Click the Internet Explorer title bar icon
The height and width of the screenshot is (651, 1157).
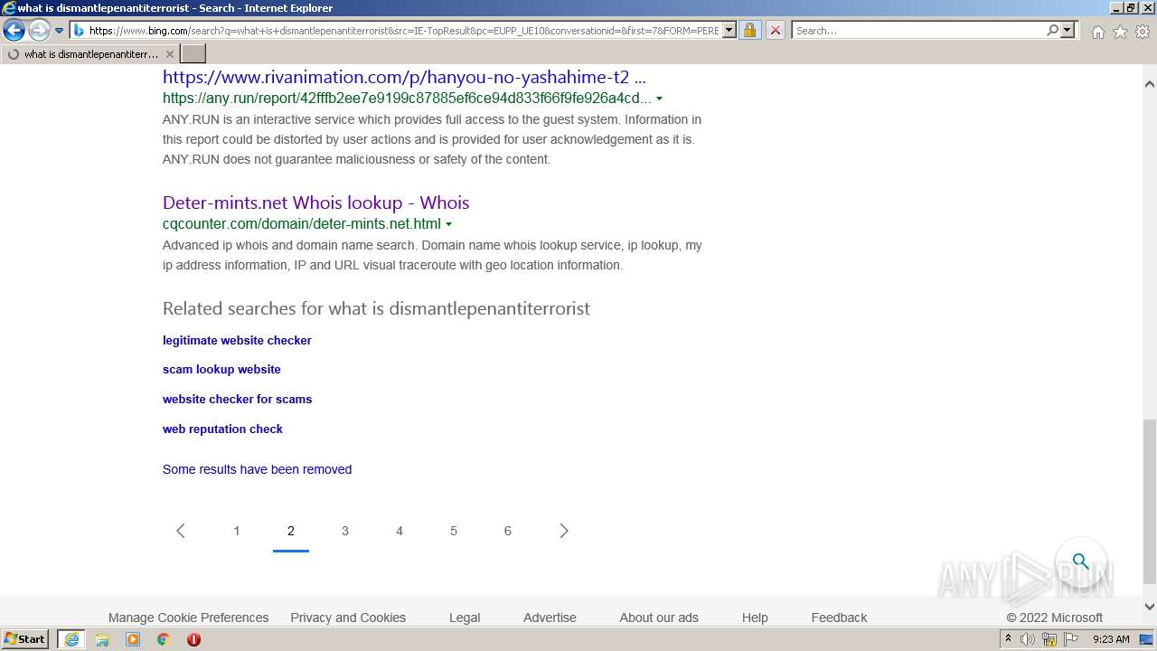click(x=8, y=8)
